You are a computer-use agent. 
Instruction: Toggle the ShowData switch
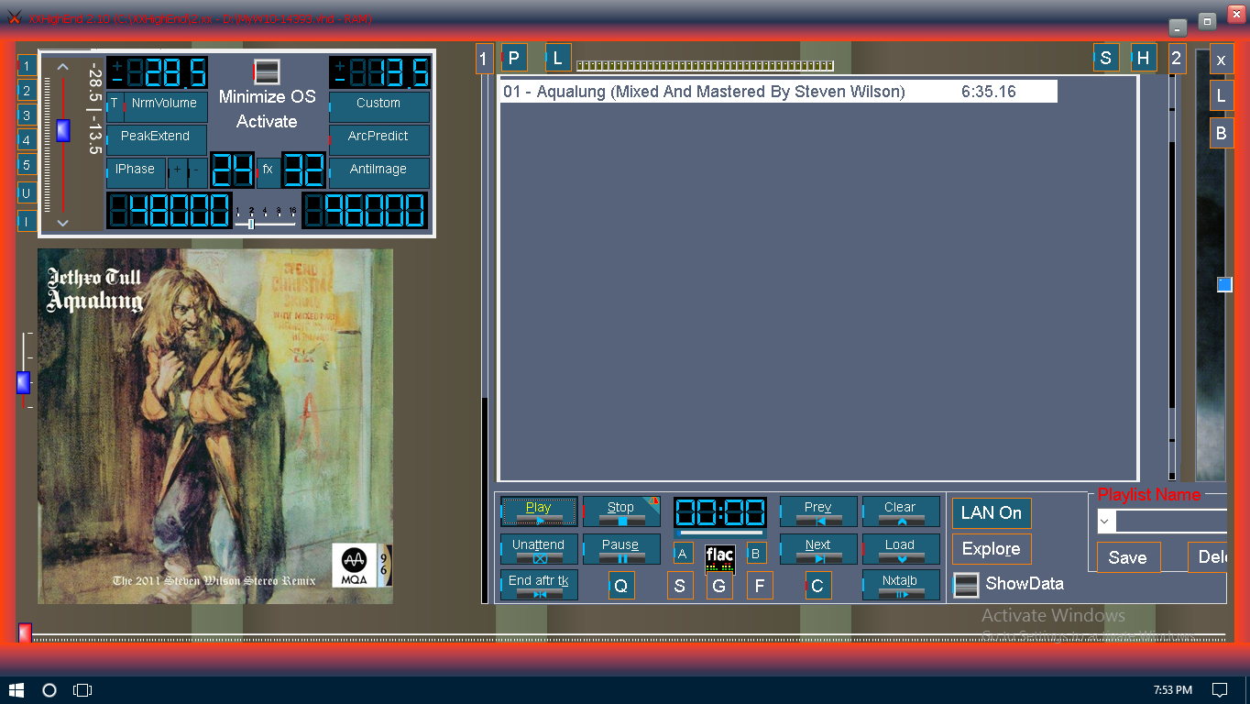pyautogui.click(x=966, y=585)
